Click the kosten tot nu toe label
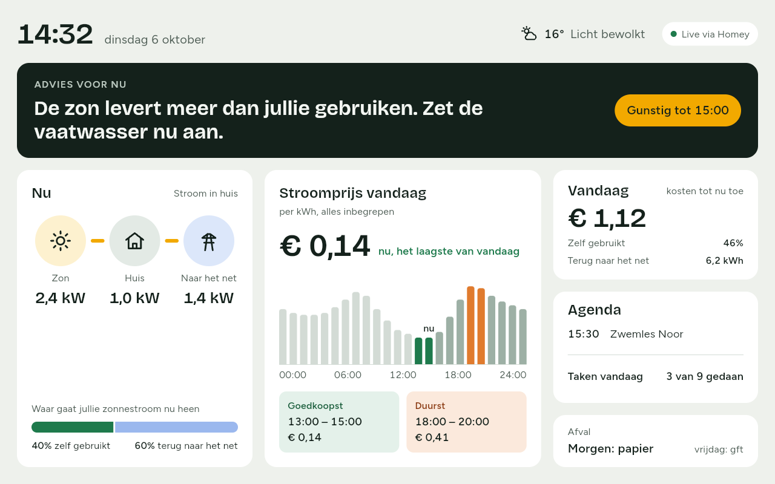This screenshot has width=775, height=484. [x=705, y=191]
